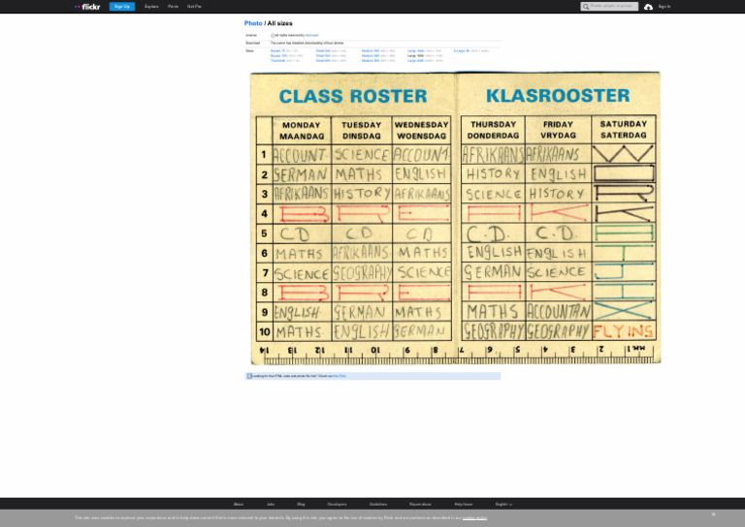745x527 pixels.
Task: Open the Explore menu
Action: pos(151,7)
